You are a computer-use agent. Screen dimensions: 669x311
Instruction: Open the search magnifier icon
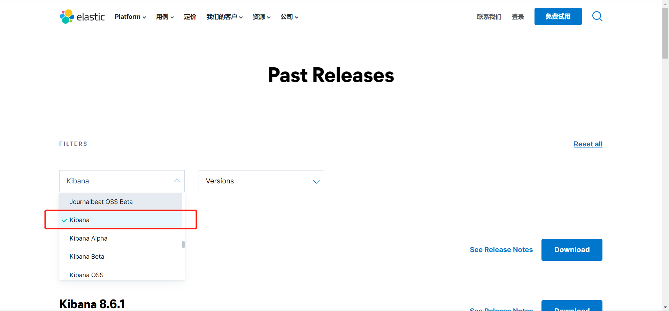597,16
